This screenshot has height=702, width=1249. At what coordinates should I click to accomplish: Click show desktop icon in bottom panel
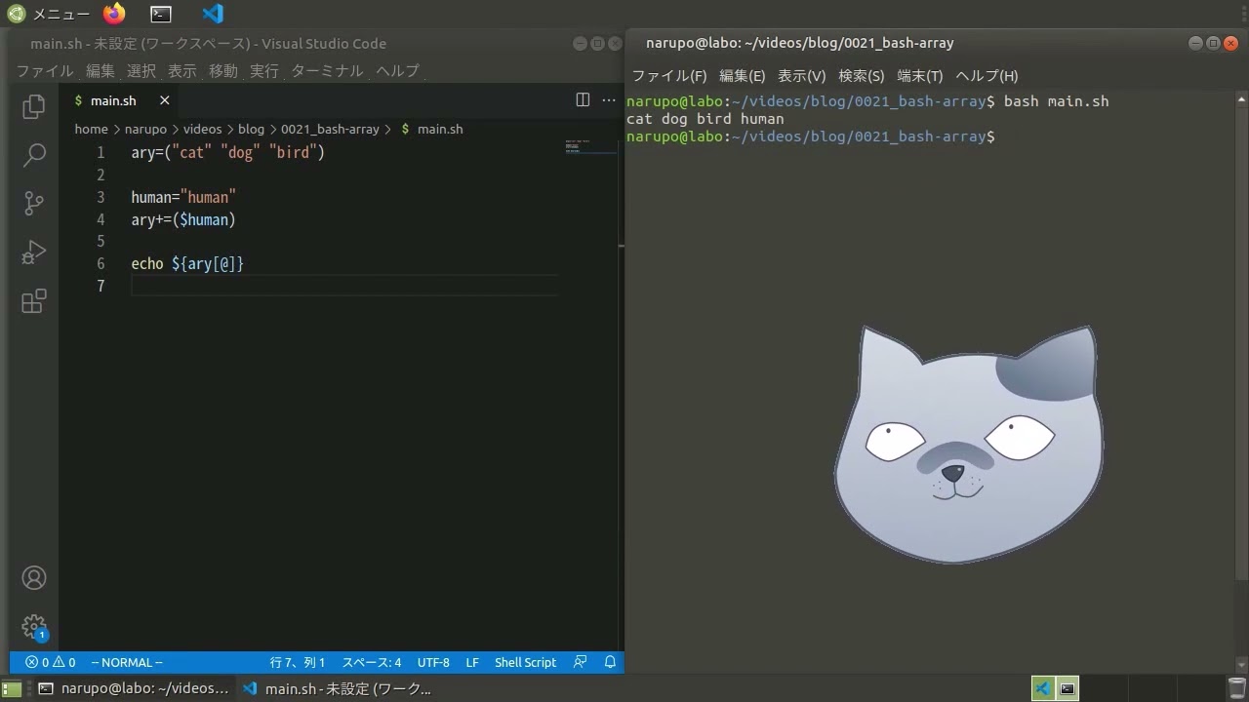[12, 688]
